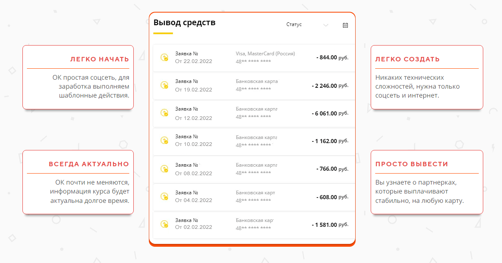This screenshot has width=502, height=263.
Task: Open the calendar date picker
Action: point(345,25)
